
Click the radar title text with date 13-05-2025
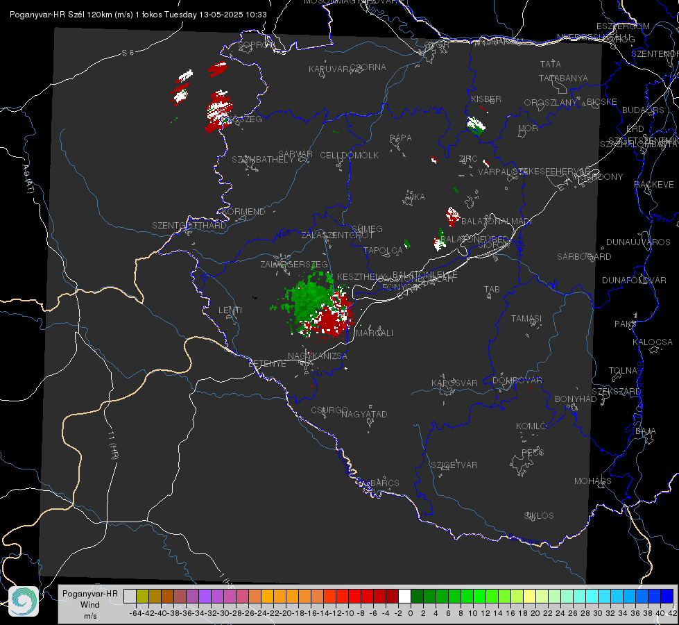[138, 15]
